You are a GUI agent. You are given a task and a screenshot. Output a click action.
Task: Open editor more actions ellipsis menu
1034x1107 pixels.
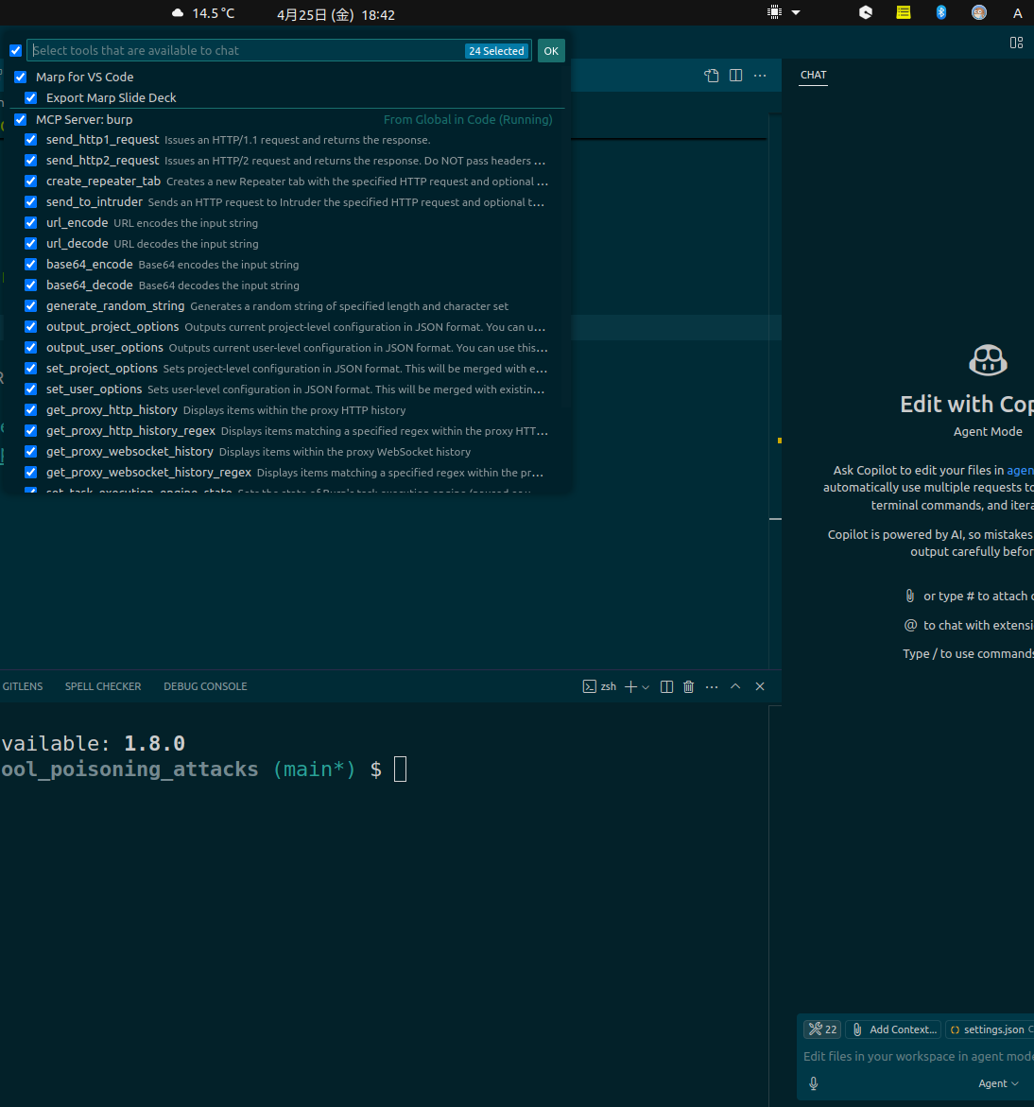pyautogui.click(x=760, y=76)
